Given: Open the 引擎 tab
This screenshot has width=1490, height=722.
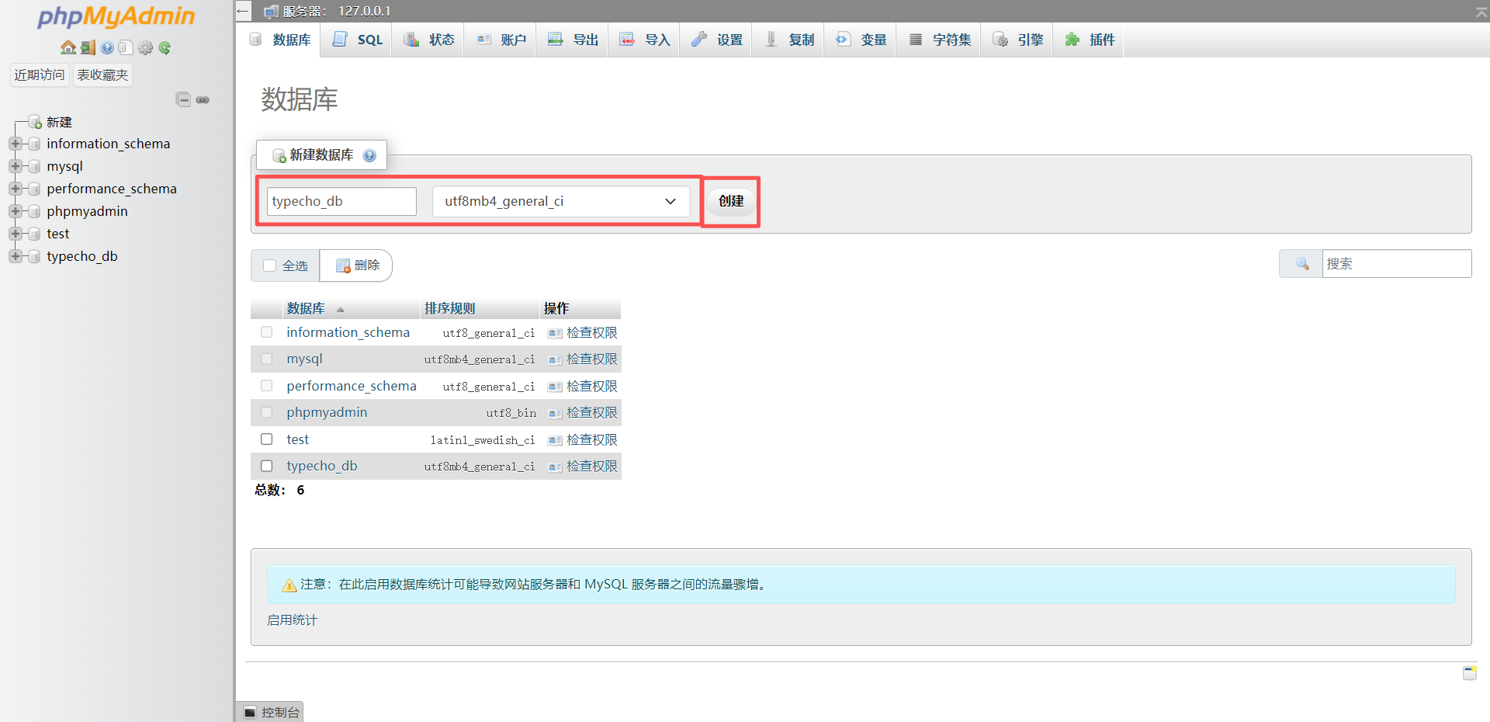Looking at the screenshot, I should pyautogui.click(x=1017, y=40).
